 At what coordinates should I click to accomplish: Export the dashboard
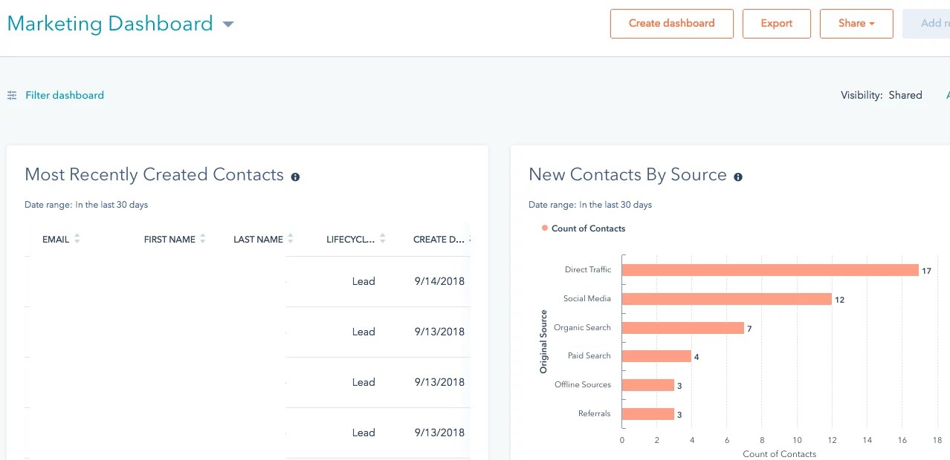(776, 23)
